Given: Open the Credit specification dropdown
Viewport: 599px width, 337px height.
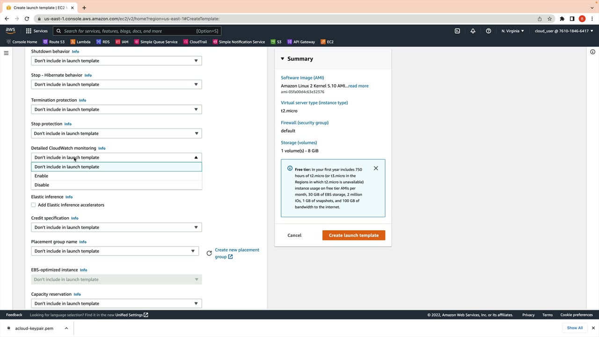Looking at the screenshot, I should click(117, 227).
